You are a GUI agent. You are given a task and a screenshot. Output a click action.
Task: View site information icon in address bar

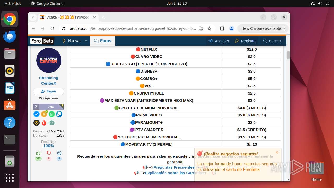click(x=63, y=28)
